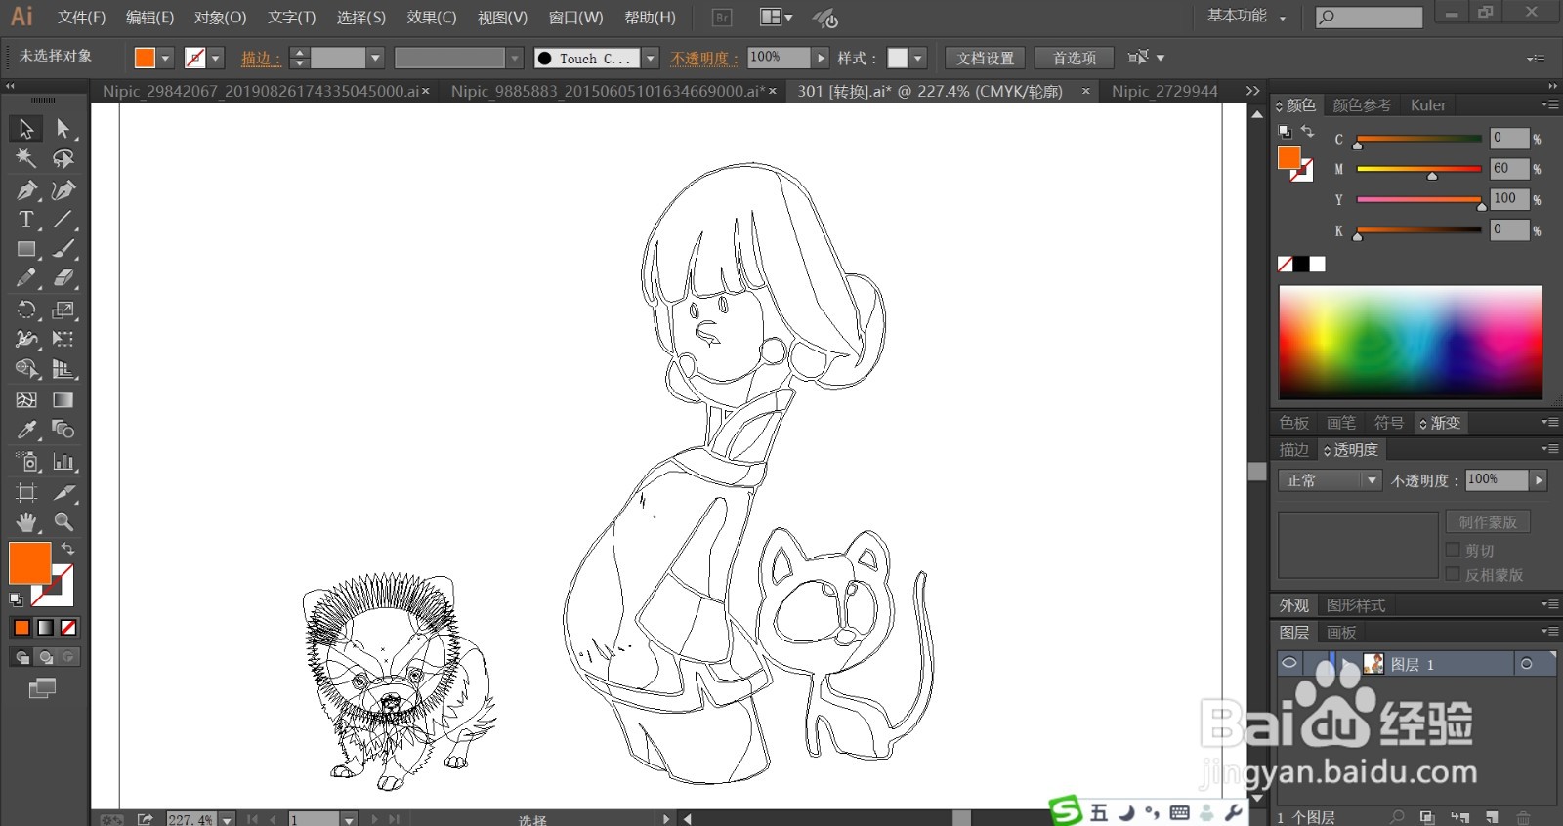Select the Lasso tool
1563x826 pixels.
(63, 158)
